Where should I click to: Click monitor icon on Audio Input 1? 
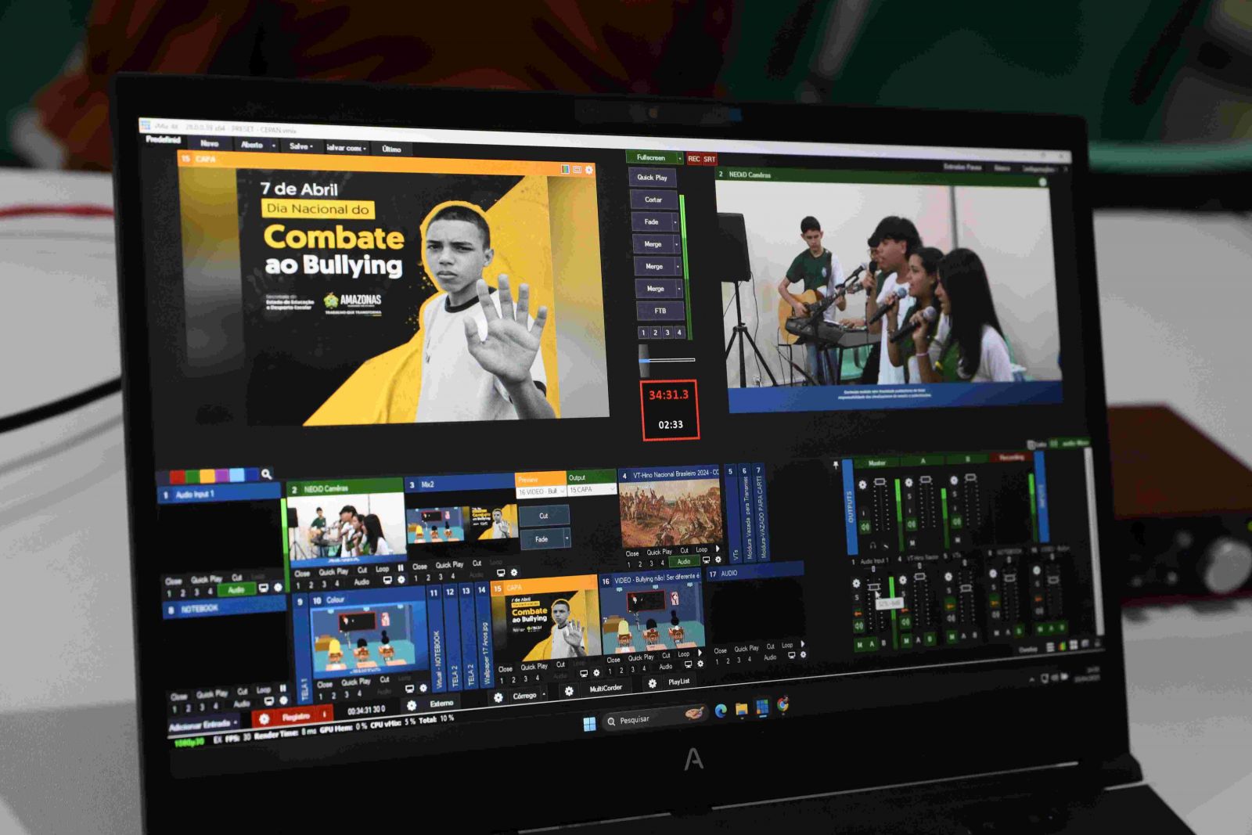(263, 588)
